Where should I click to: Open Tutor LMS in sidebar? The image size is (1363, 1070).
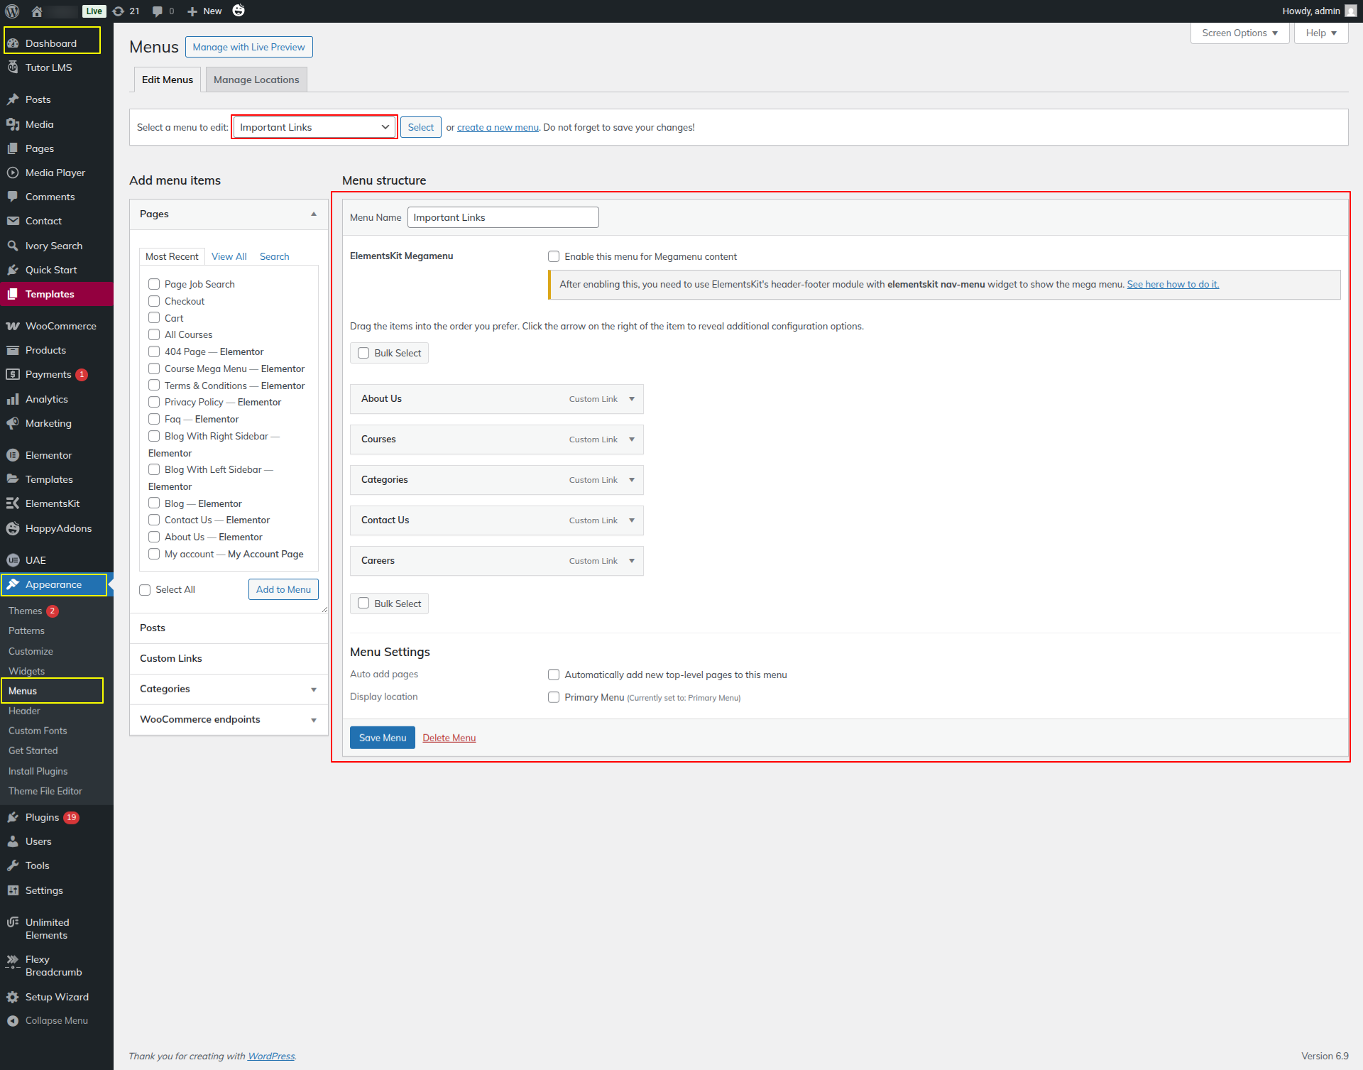(x=48, y=67)
